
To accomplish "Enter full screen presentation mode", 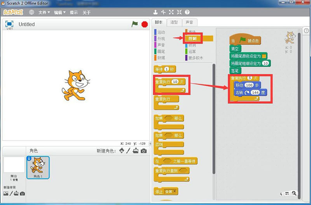I will [x=9, y=24].
